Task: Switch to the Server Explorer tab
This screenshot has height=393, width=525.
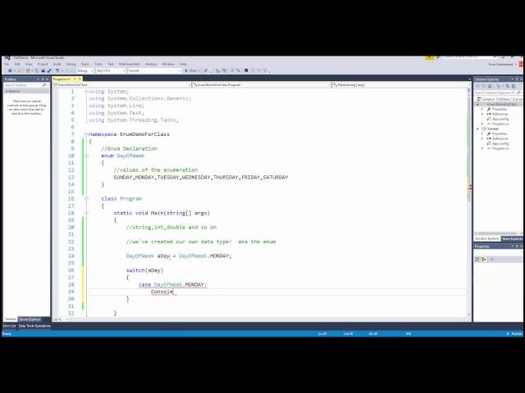Action: click(30, 319)
